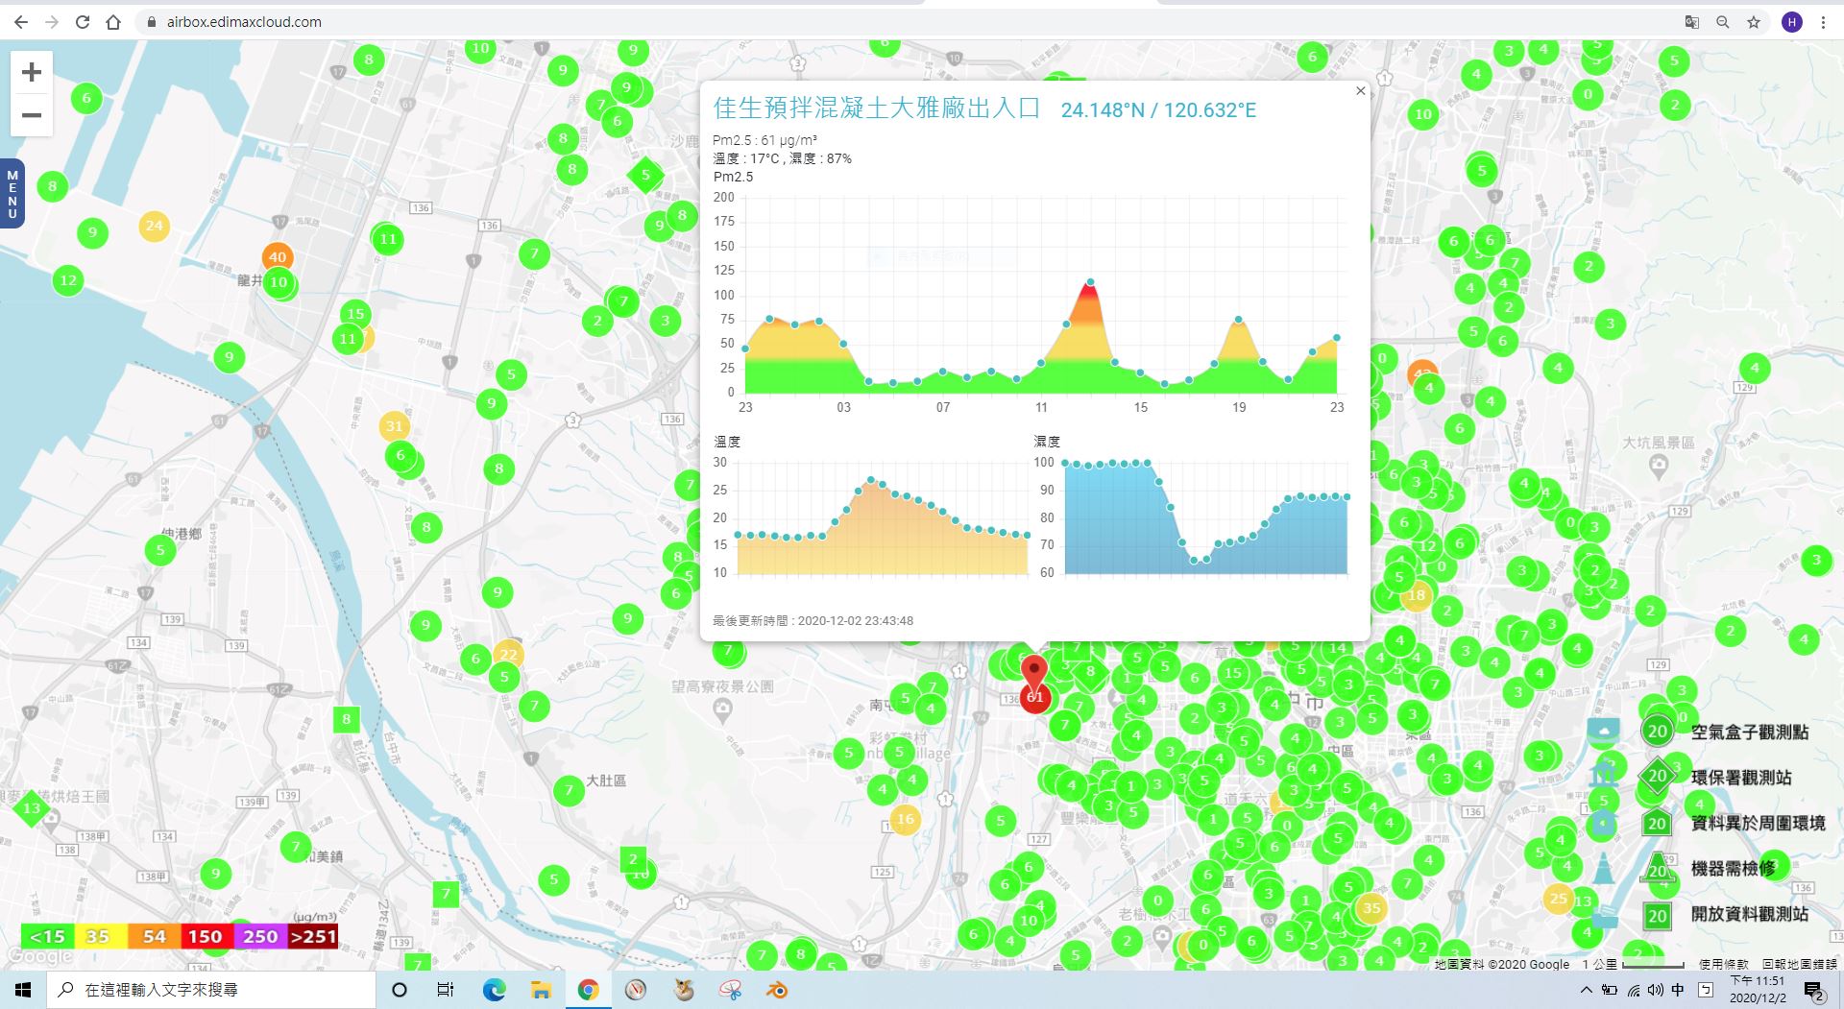Click the square open-data marker labeled 8
The width and height of the screenshot is (1844, 1009).
(347, 718)
